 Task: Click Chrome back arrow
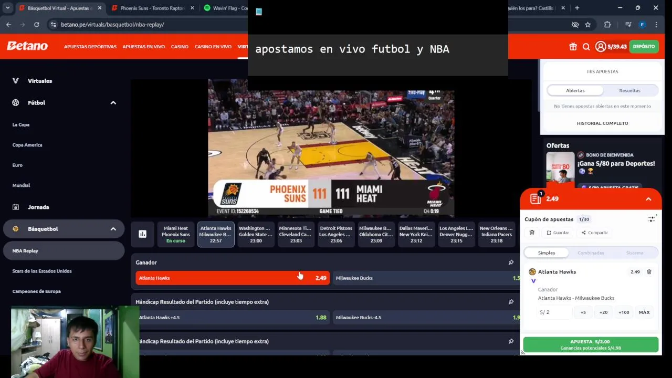click(x=8, y=25)
